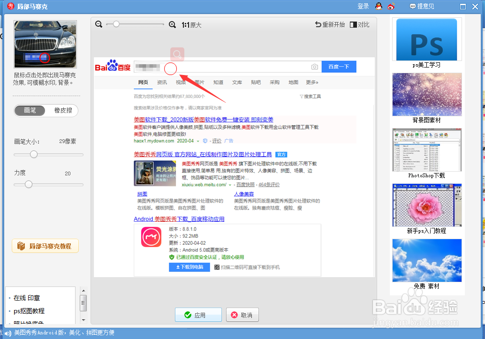Select the 资讯 tab in canvas

(x=162, y=82)
